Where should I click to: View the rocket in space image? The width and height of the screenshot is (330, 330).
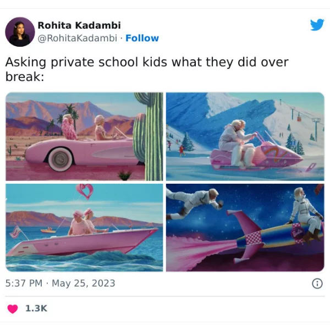(245, 228)
